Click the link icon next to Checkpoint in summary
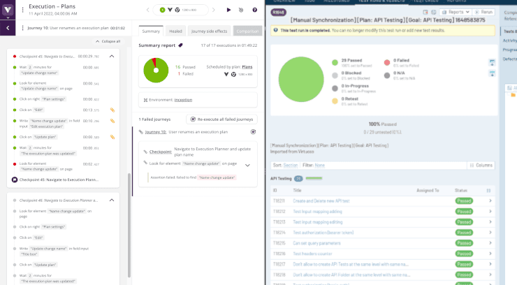This screenshot has width=517, height=285. [145, 152]
